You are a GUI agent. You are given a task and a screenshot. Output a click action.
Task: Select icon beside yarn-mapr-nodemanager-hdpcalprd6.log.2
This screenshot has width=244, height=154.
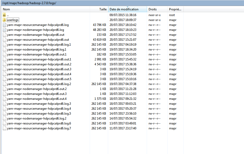pos(4,118)
